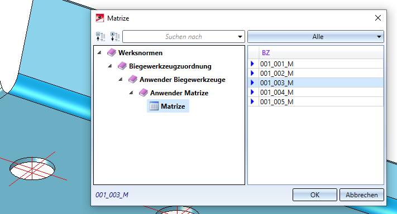This screenshot has height=214, width=397.
Task: Click the blue arrow beside 001_003_M
Action: (x=252, y=82)
